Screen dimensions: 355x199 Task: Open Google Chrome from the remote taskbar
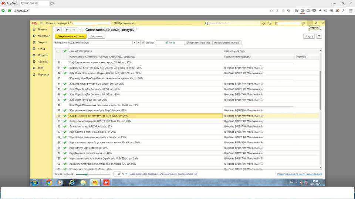(49, 182)
